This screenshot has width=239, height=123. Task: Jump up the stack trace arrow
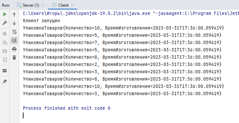point(14,15)
